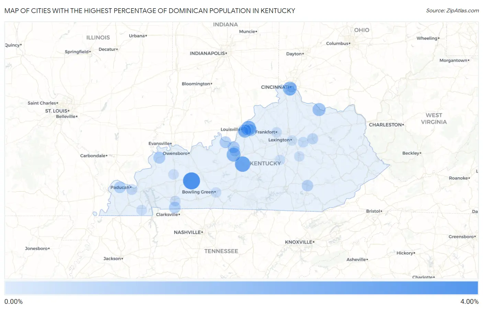
Task: Click the darkest bubble above Bowling Green
Action: (x=191, y=181)
